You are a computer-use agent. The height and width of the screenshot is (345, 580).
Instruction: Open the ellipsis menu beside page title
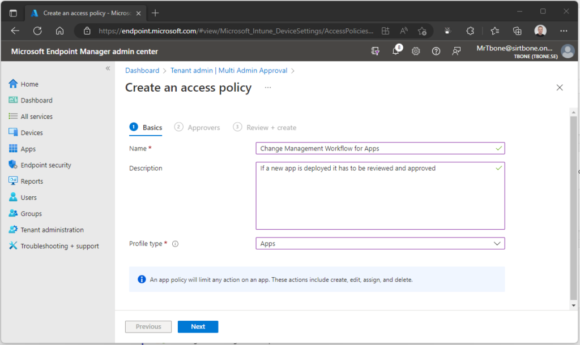pos(268,88)
